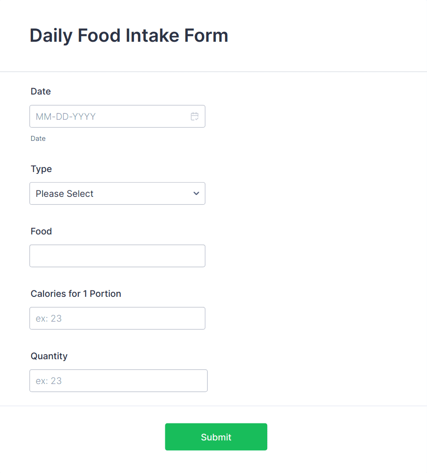Click the Food field label

(41, 231)
